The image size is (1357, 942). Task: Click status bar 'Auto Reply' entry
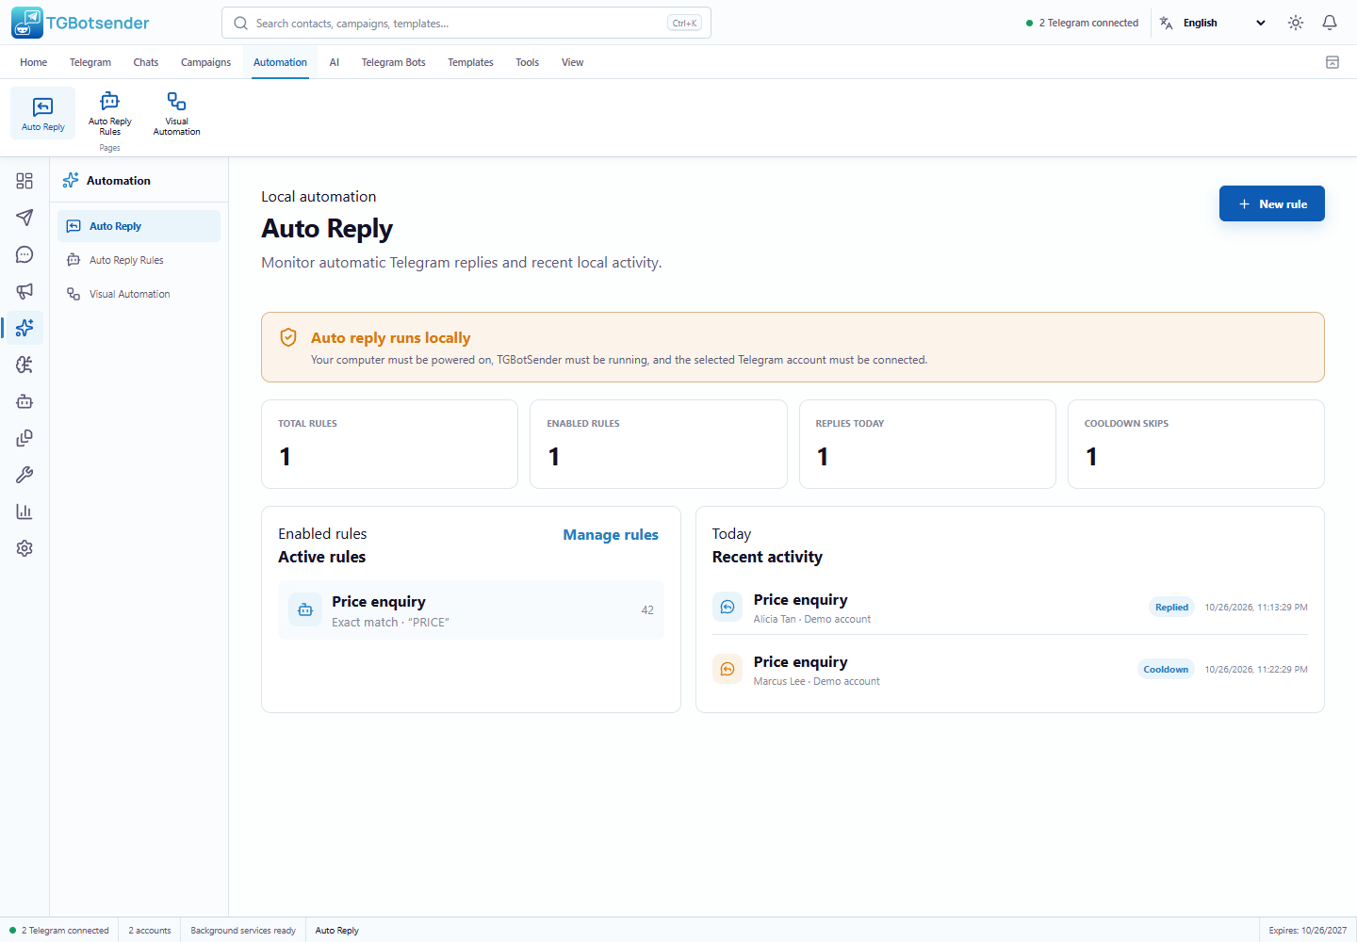(x=336, y=931)
